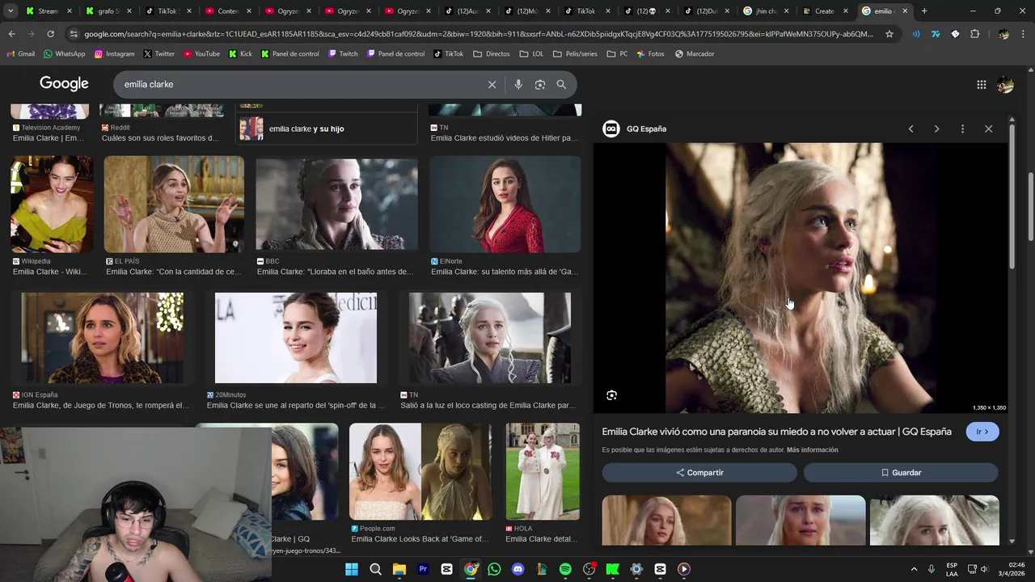Click the Google logo
This screenshot has height=582, width=1035.
[x=64, y=84]
